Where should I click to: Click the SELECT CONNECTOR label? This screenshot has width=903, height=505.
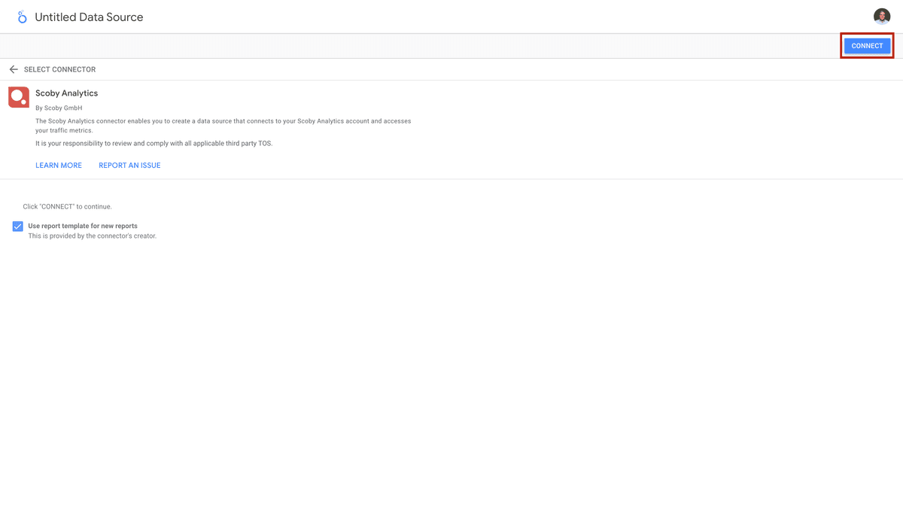pos(59,69)
